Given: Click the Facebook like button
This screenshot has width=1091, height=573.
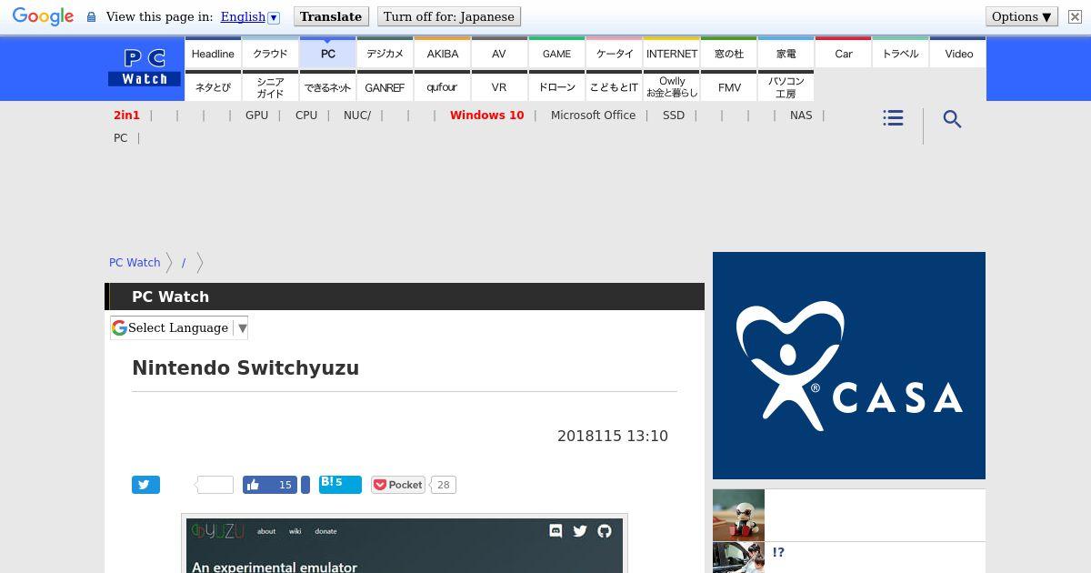Looking at the screenshot, I should [270, 485].
